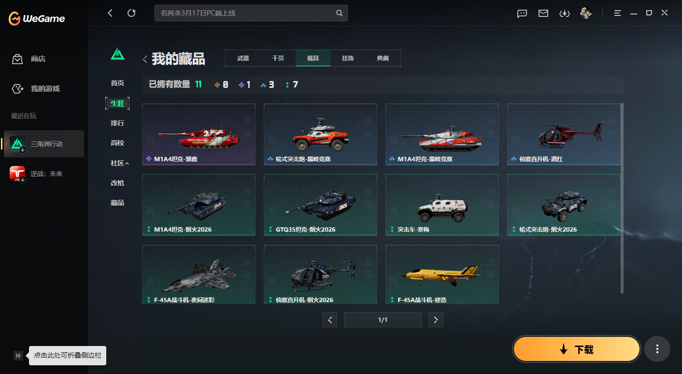This screenshot has height=374, width=682.
Task: Open the chat message icon
Action: coord(522,14)
